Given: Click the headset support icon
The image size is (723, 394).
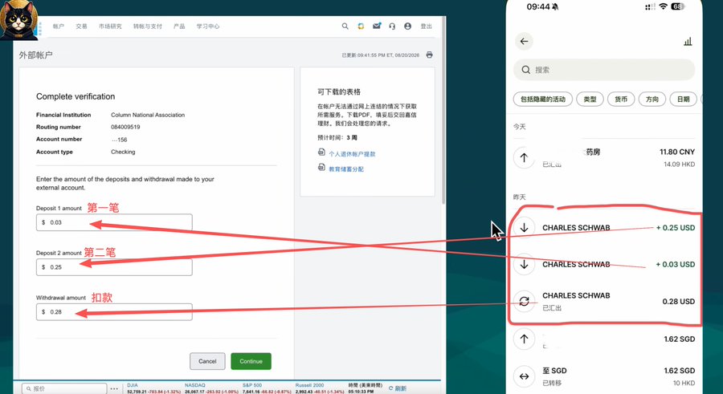Looking at the screenshot, I should [x=392, y=26].
